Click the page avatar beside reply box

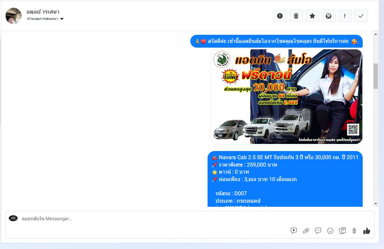pos(13,218)
